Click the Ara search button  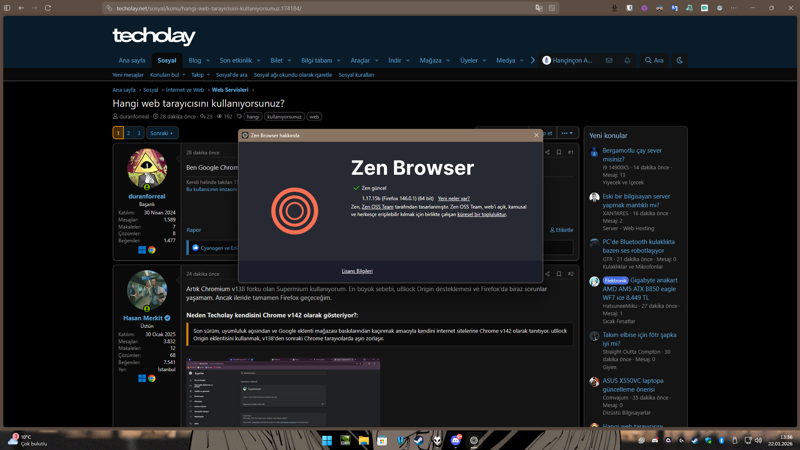tap(654, 60)
